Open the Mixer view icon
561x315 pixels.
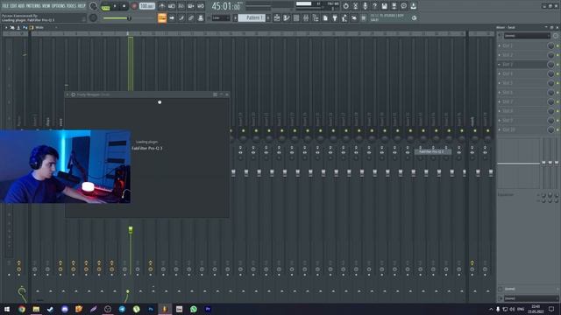306,17
